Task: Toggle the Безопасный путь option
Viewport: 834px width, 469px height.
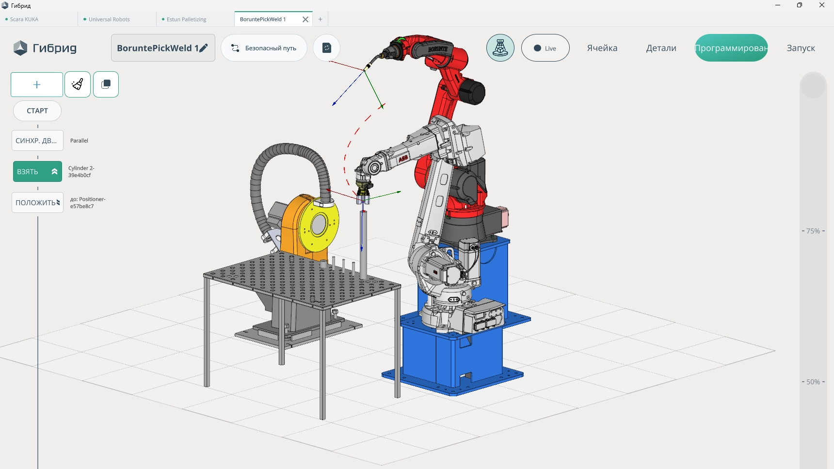Action: point(264,48)
